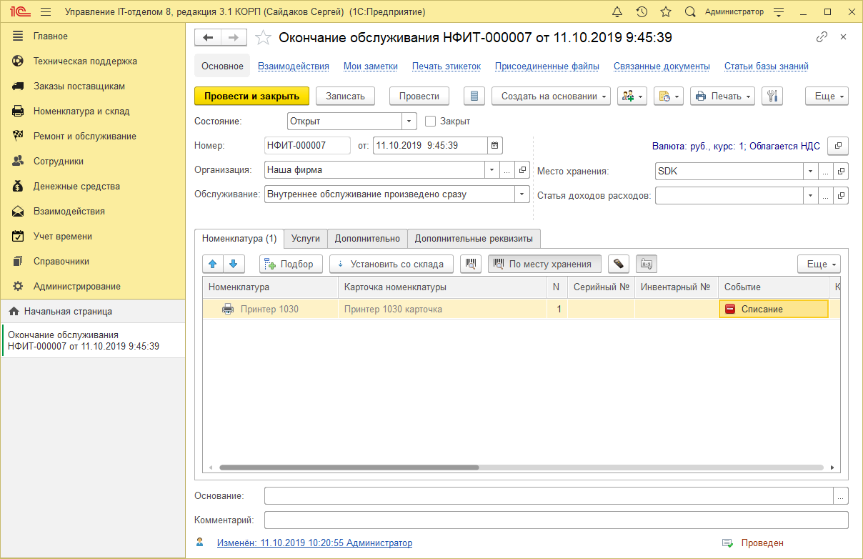This screenshot has width=863, height=559.
Task: Toggle the По месту хранения button
Action: 544,264
